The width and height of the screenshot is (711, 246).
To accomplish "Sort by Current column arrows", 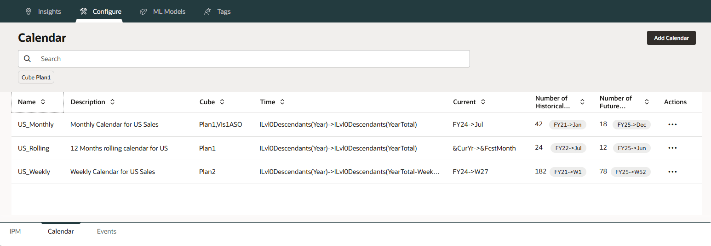I will (483, 102).
